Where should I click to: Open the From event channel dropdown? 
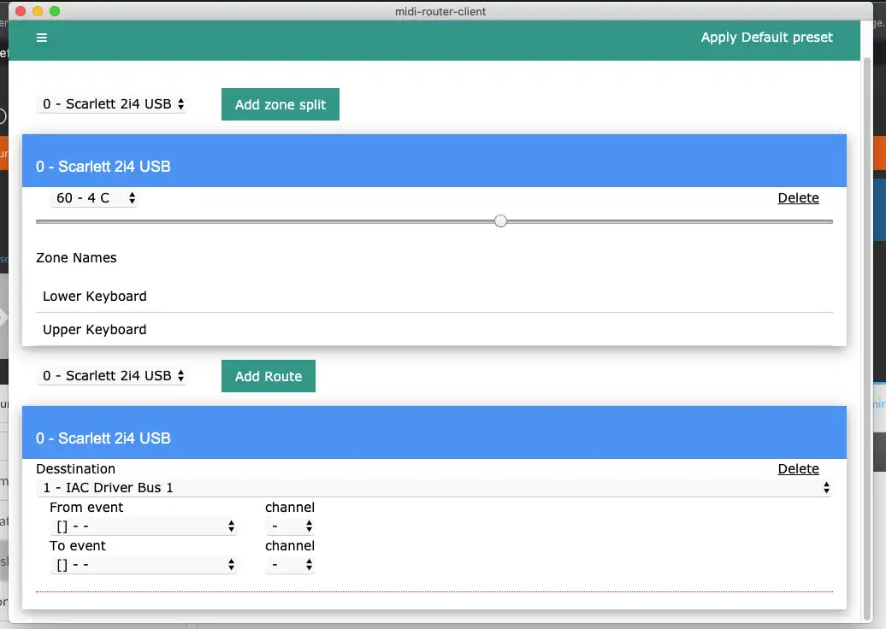290,526
